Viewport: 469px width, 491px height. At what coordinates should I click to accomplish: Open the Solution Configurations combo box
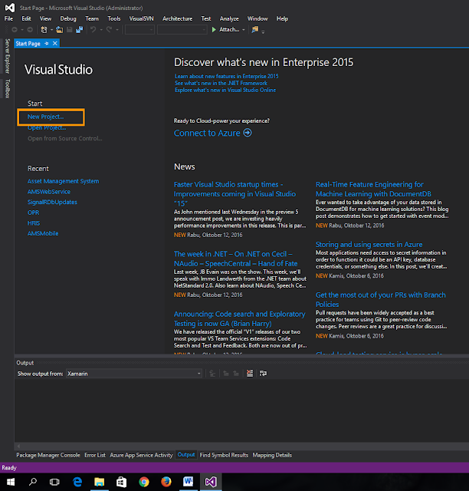[139, 30]
